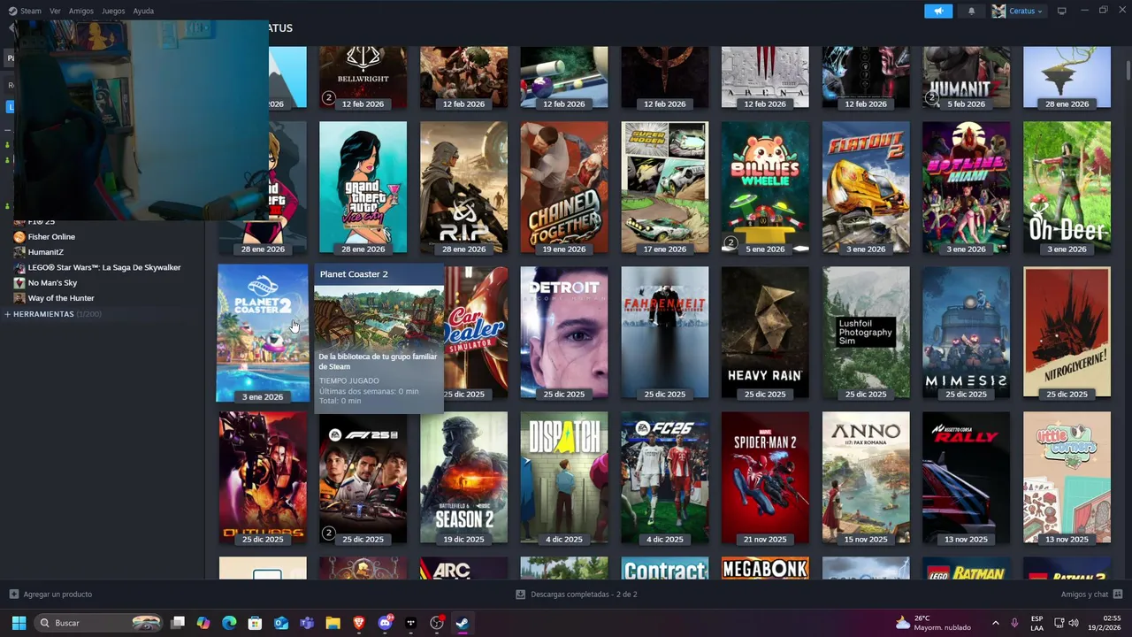Click the Fisher Online game icon
The height and width of the screenshot is (637, 1132).
(19, 236)
